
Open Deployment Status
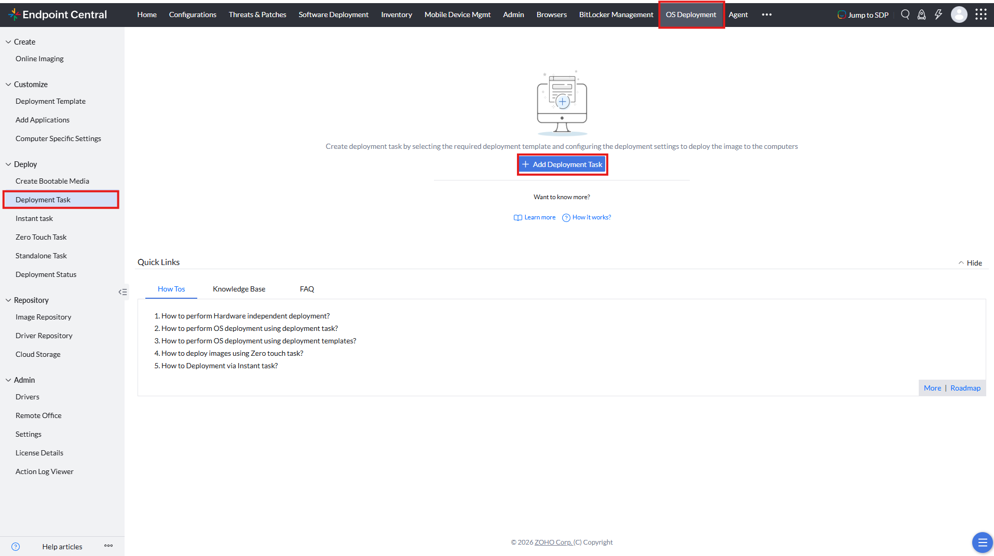pyautogui.click(x=46, y=274)
